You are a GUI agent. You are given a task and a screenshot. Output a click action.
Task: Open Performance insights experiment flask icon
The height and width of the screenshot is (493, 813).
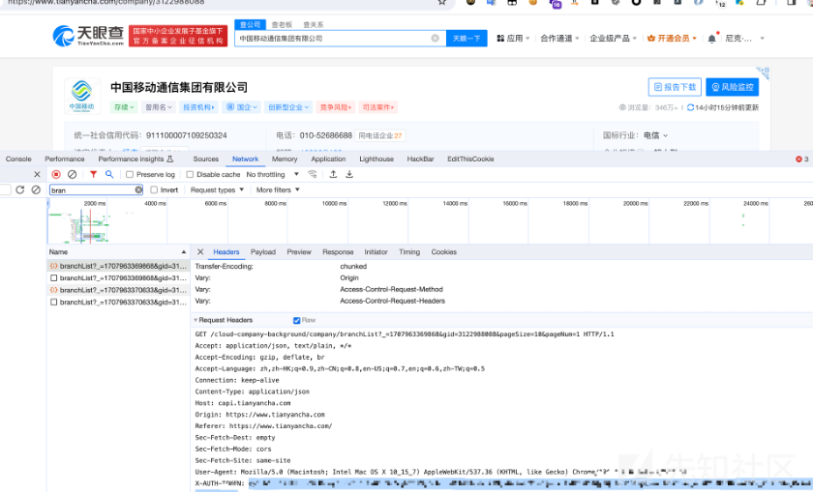click(170, 159)
